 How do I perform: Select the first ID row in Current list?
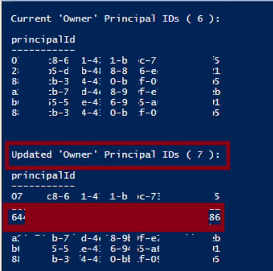click(116, 60)
